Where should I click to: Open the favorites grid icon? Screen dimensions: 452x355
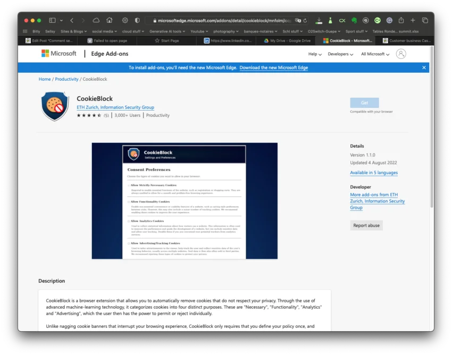25,31
